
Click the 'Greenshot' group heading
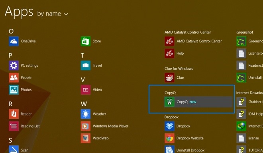(245, 32)
